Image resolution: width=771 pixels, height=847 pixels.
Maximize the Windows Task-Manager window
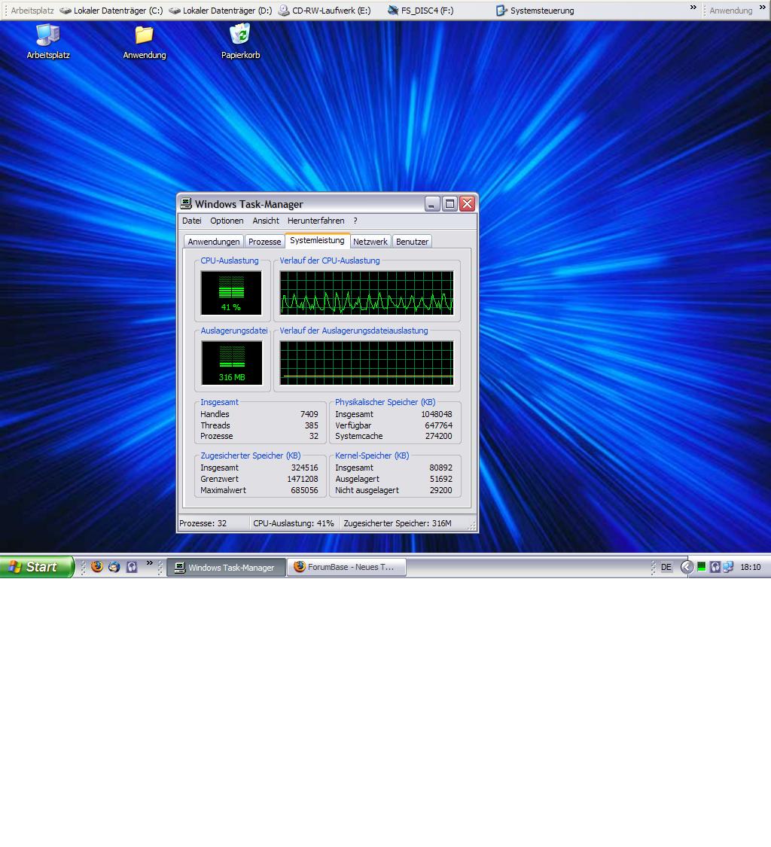[x=449, y=203]
